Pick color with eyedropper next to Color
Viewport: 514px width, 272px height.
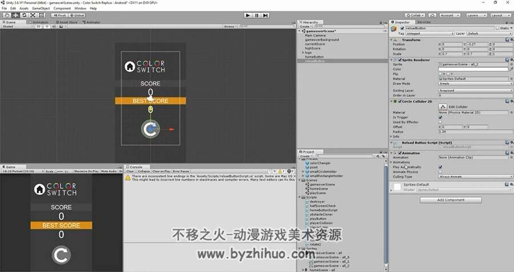coord(511,69)
